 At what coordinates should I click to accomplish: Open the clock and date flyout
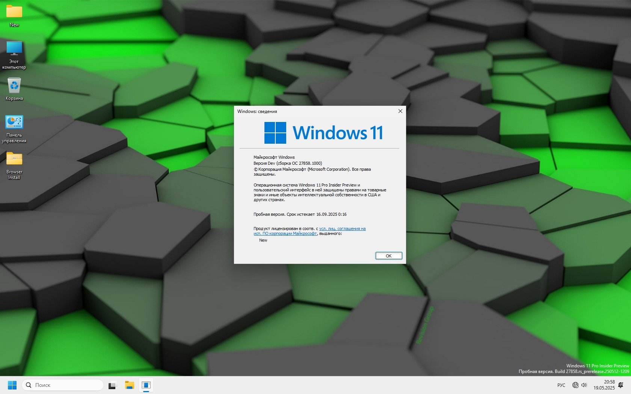pyautogui.click(x=604, y=385)
